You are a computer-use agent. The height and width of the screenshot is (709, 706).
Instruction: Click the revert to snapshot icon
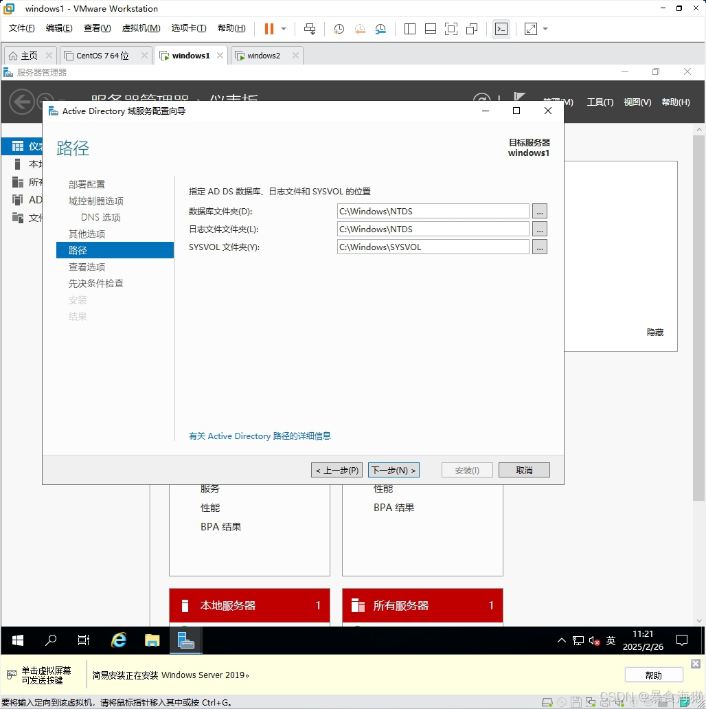point(360,29)
